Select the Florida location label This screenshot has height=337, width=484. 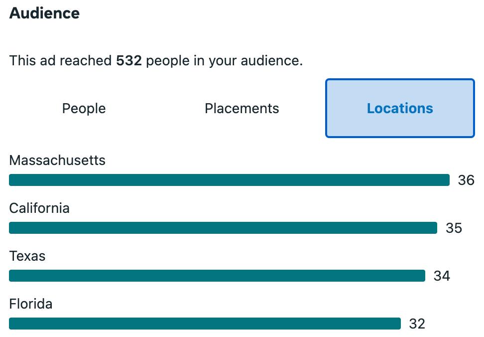31,304
